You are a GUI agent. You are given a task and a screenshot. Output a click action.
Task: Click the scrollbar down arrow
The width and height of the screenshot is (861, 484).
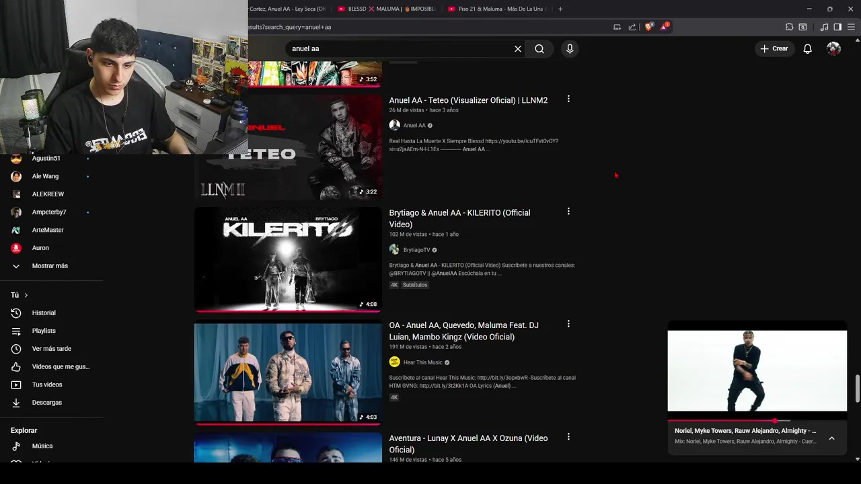click(857, 459)
